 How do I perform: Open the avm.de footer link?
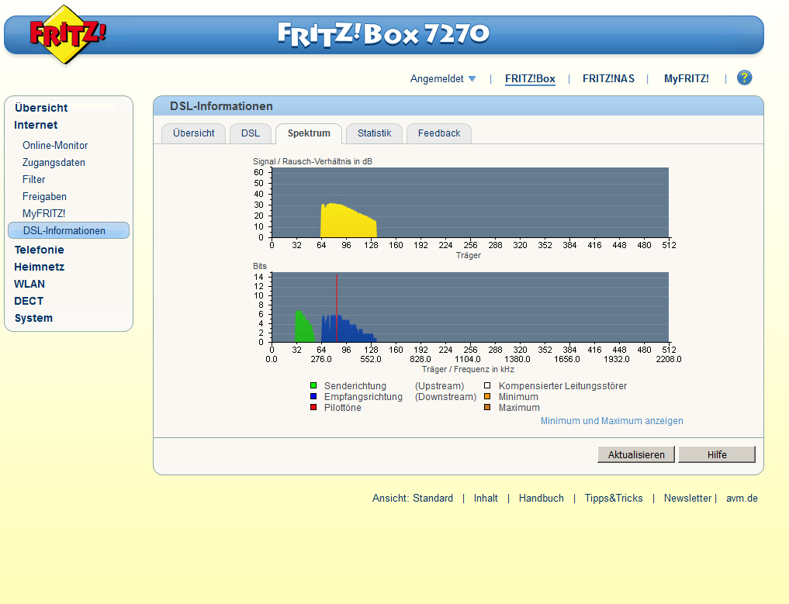coord(742,499)
